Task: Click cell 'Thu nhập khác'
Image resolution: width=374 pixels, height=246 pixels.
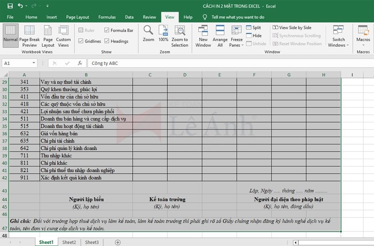Action: tap(86, 155)
